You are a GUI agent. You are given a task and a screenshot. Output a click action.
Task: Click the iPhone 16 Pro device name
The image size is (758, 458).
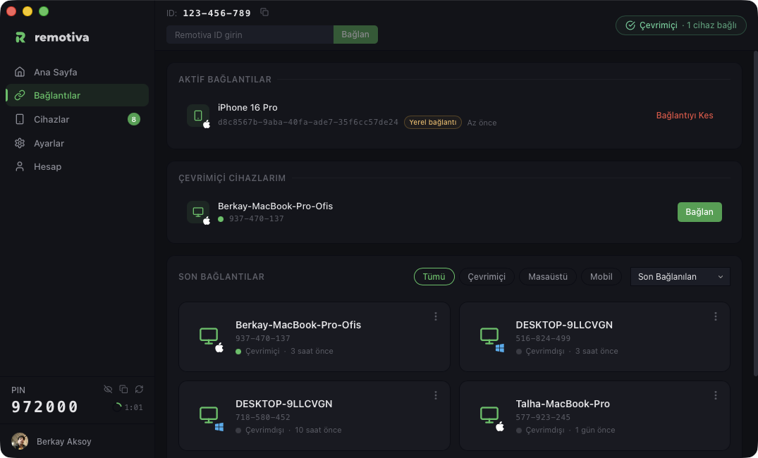[x=247, y=108]
